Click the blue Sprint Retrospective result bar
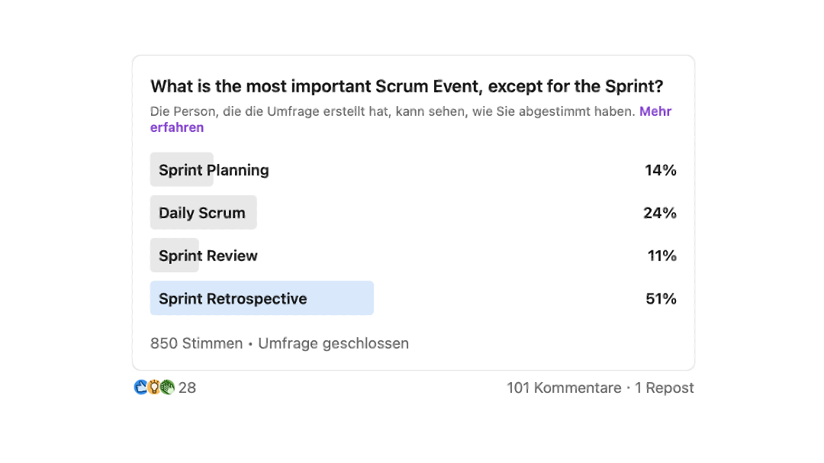Screen dimensions: 824x463 tap(343, 298)
